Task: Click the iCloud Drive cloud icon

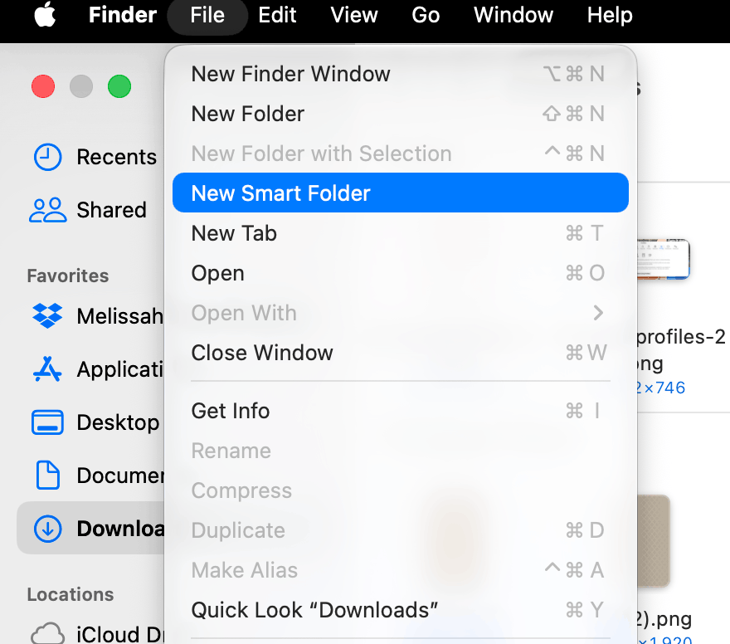Action: coord(47,634)
